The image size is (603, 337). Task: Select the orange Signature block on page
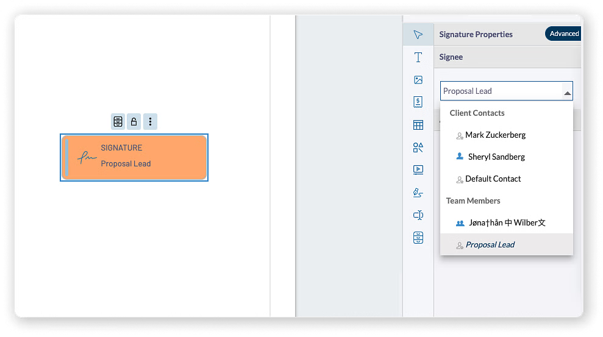pos(134,158)
